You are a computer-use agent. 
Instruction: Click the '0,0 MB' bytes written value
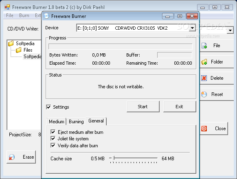(x=99, y=55)
